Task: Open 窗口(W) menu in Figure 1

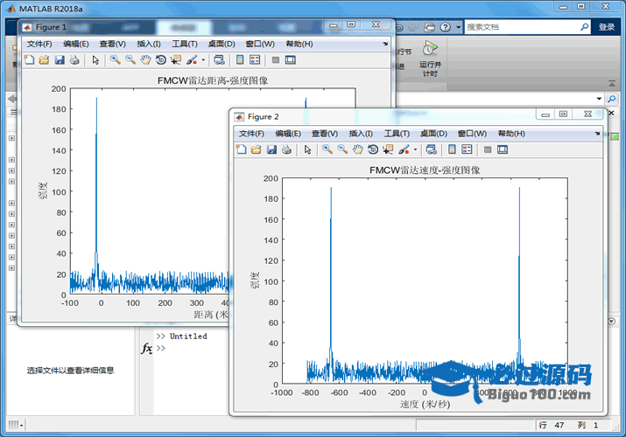Action: tap(260, 44)
